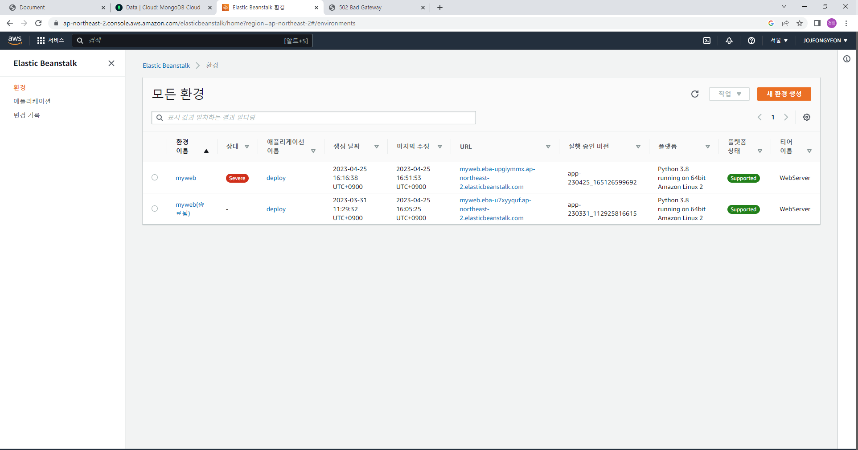
Task: Open 환경 in the sidebar
Action: tap(20, 88)
